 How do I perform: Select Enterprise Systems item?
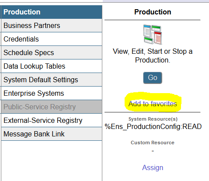point(52,93)
